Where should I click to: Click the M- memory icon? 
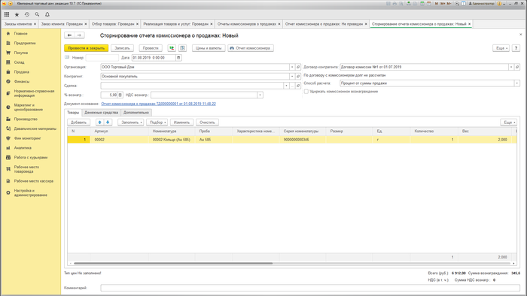point(449,4)
